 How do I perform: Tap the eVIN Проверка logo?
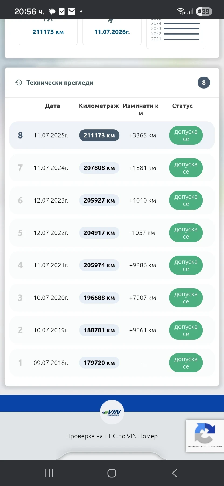[112, 412]
